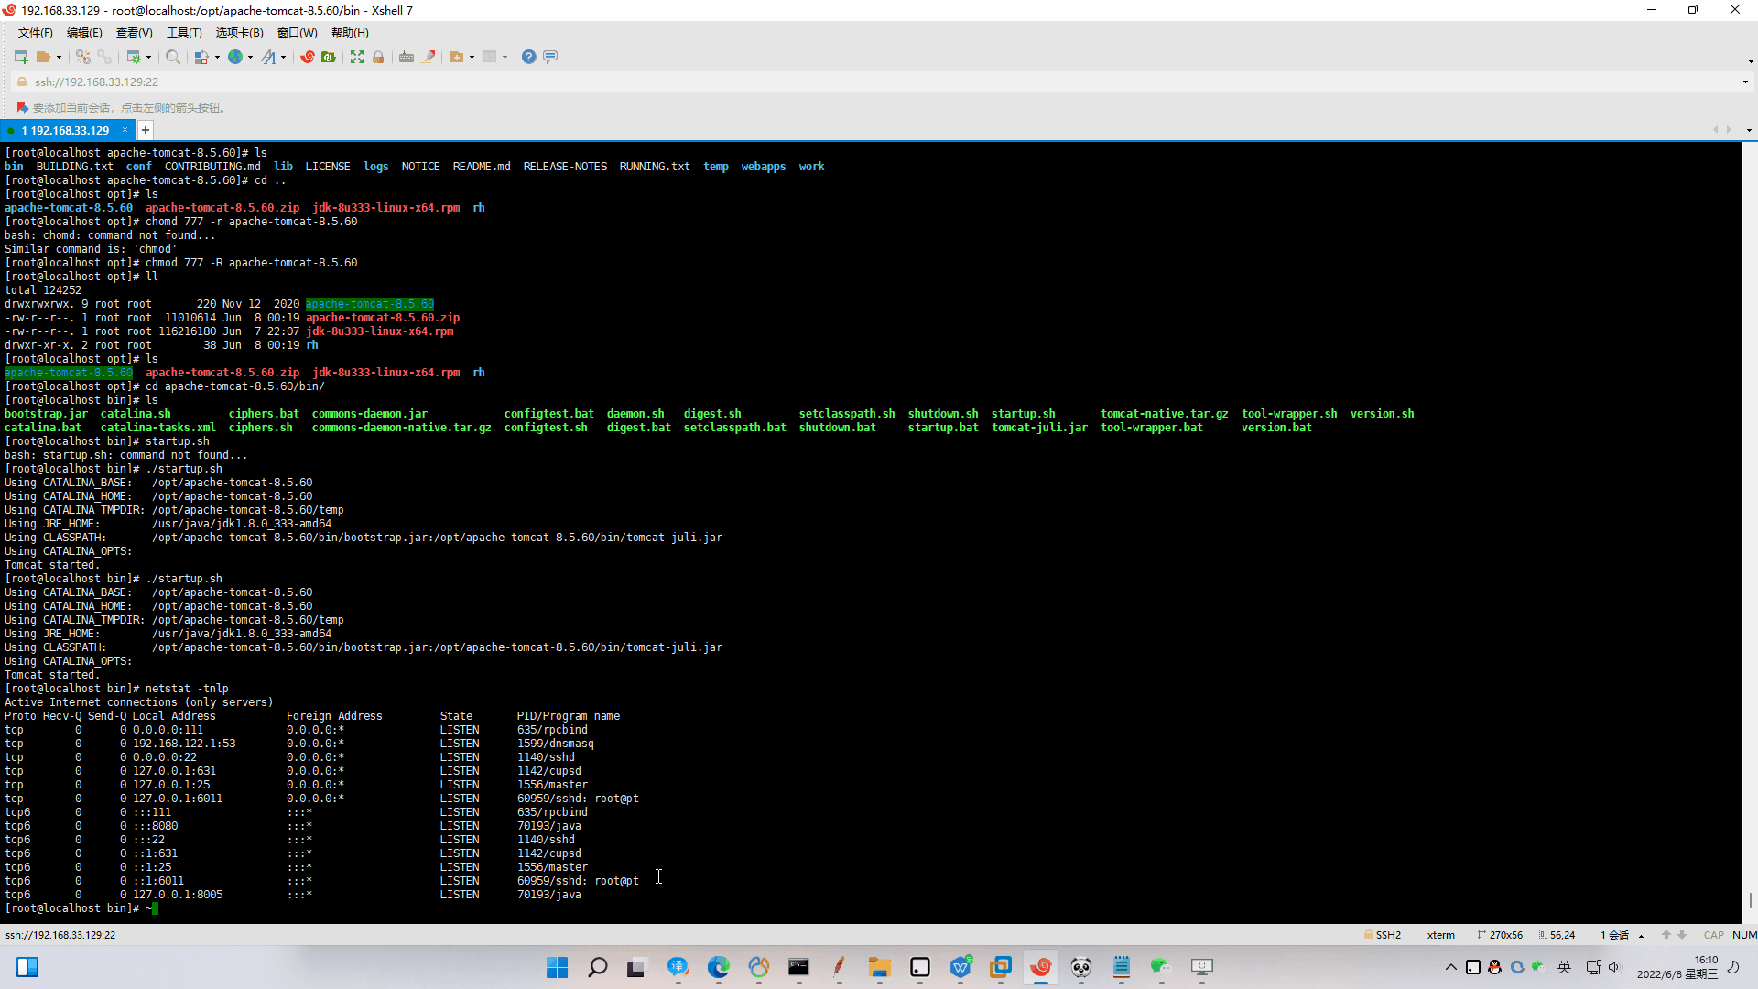Viewport: 1758px width, 989px height.
Task: Select the Highlight pen icon
Action: pos(429,57)
